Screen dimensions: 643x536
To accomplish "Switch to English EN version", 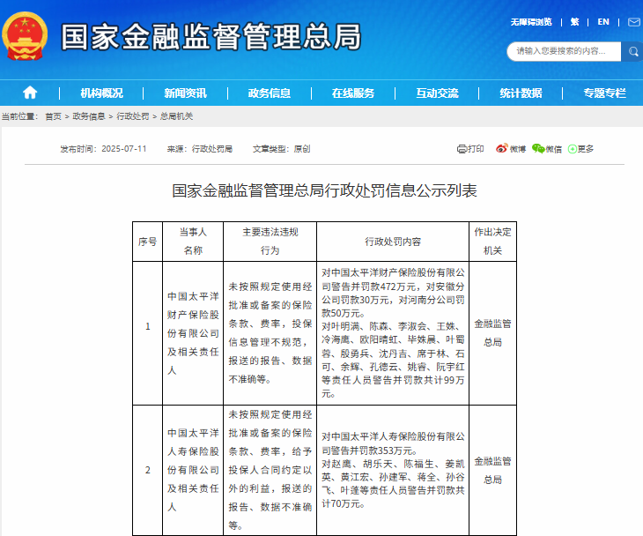I will 603,22.
